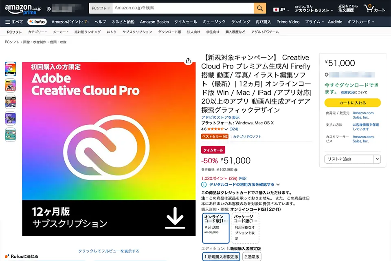Choose the 2.通常版 edition option
The height and width of the screenshot is (261, 391).
(x=252, y=257)
